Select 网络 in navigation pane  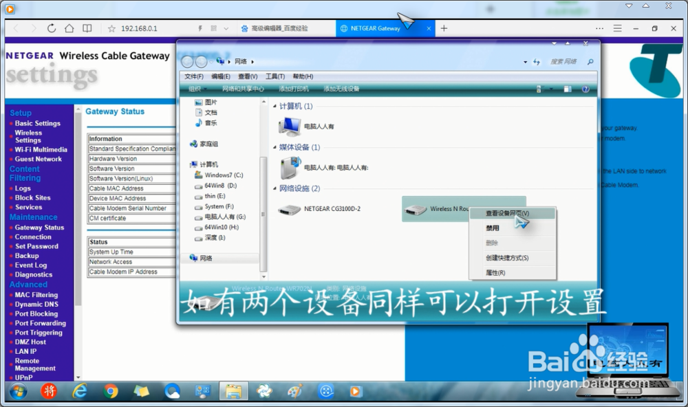point(201,258)
